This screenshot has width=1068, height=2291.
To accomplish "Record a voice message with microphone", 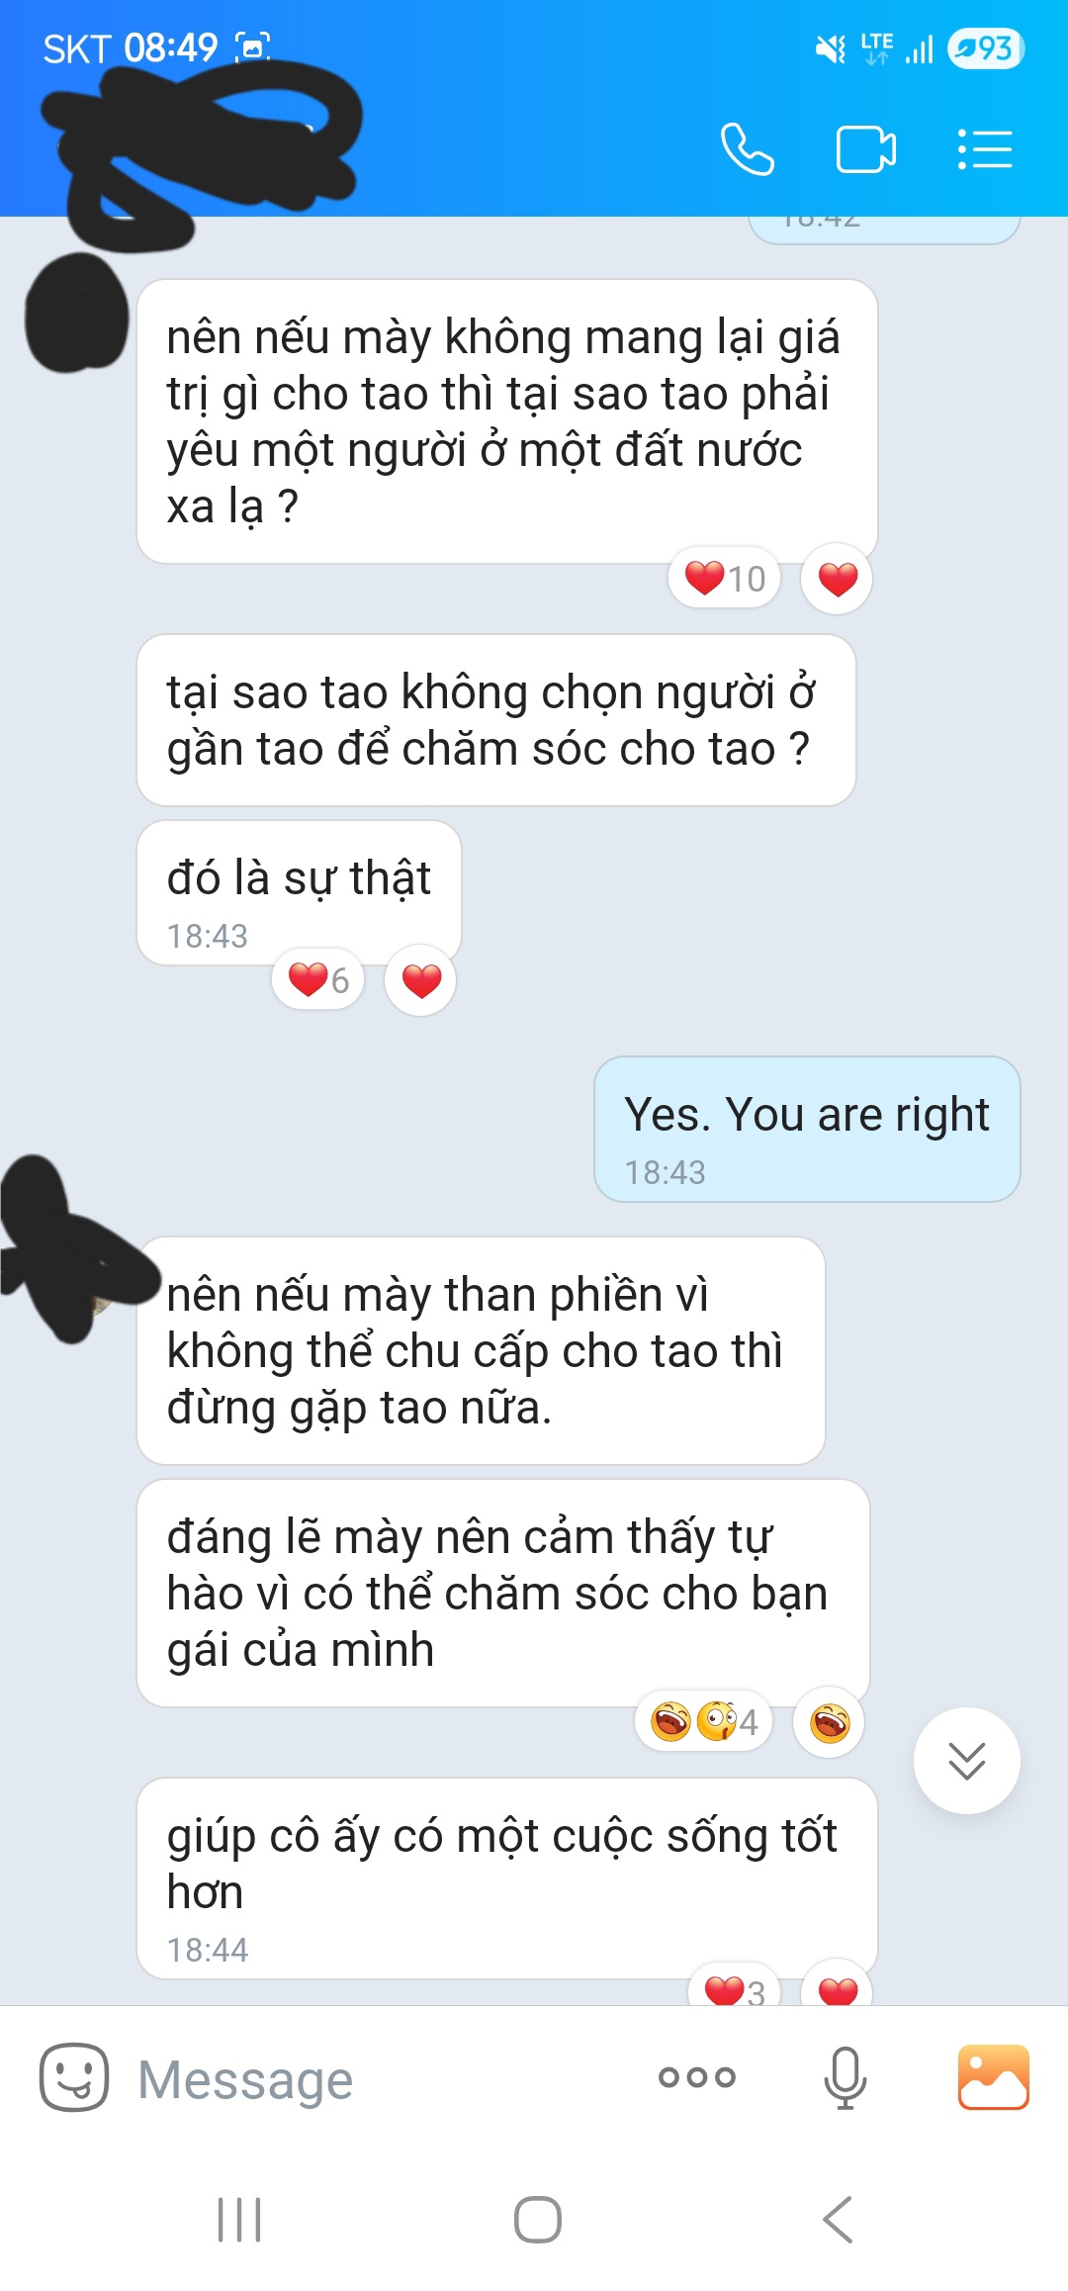I will [x=845, y=2077].
